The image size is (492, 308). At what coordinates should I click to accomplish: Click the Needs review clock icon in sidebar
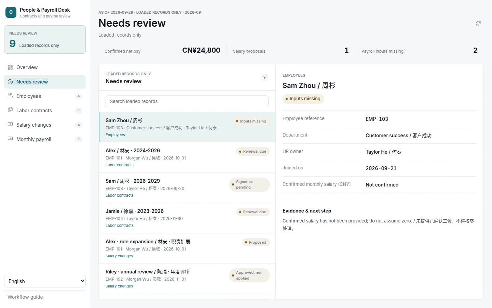point(10,82)
